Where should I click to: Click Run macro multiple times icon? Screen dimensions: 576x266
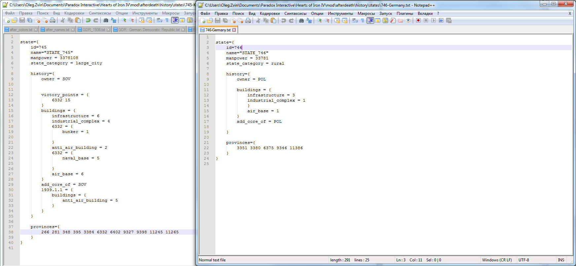point(441,20)
